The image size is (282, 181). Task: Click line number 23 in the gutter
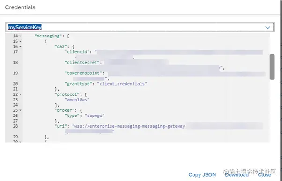[x=15, y=100]
